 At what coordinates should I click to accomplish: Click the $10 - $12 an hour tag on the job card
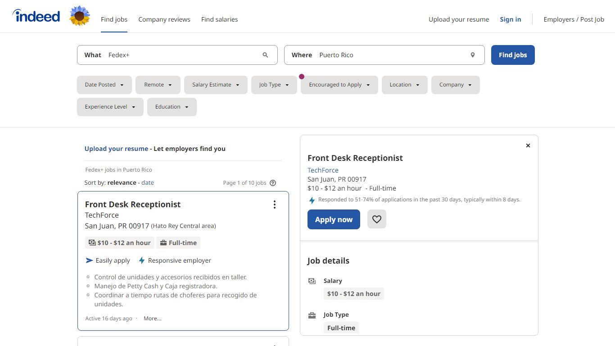pyautogui.click(x=120, y=243)
